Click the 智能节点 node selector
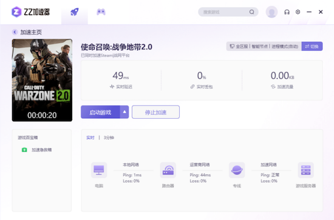The image size is (334, 220). [x=260, y=46]
